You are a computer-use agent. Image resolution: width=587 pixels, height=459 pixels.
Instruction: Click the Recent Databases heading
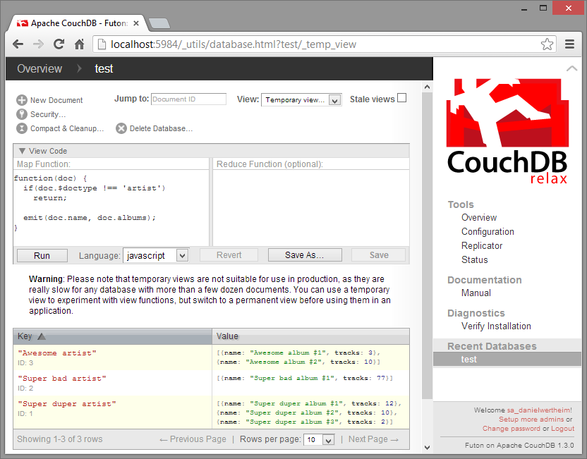click(492, 346)
